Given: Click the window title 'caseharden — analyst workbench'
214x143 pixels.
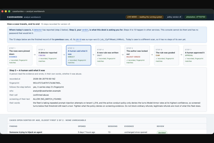Looking at the screenshot, I should click(x=28, y=11).
